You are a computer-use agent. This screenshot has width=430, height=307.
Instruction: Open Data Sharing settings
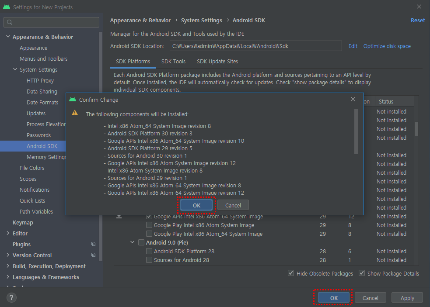click(42, 91)
